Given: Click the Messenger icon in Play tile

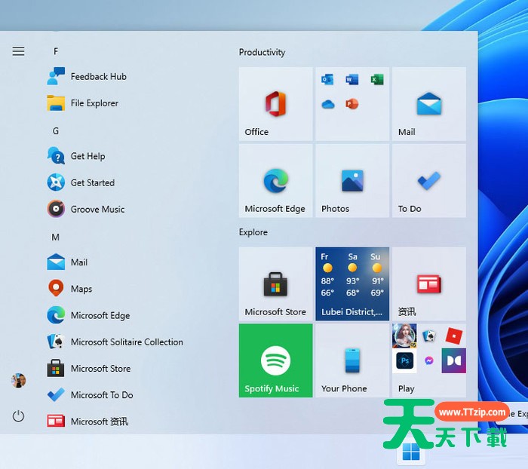Looking at the screenshot, I should click(429, 360).
